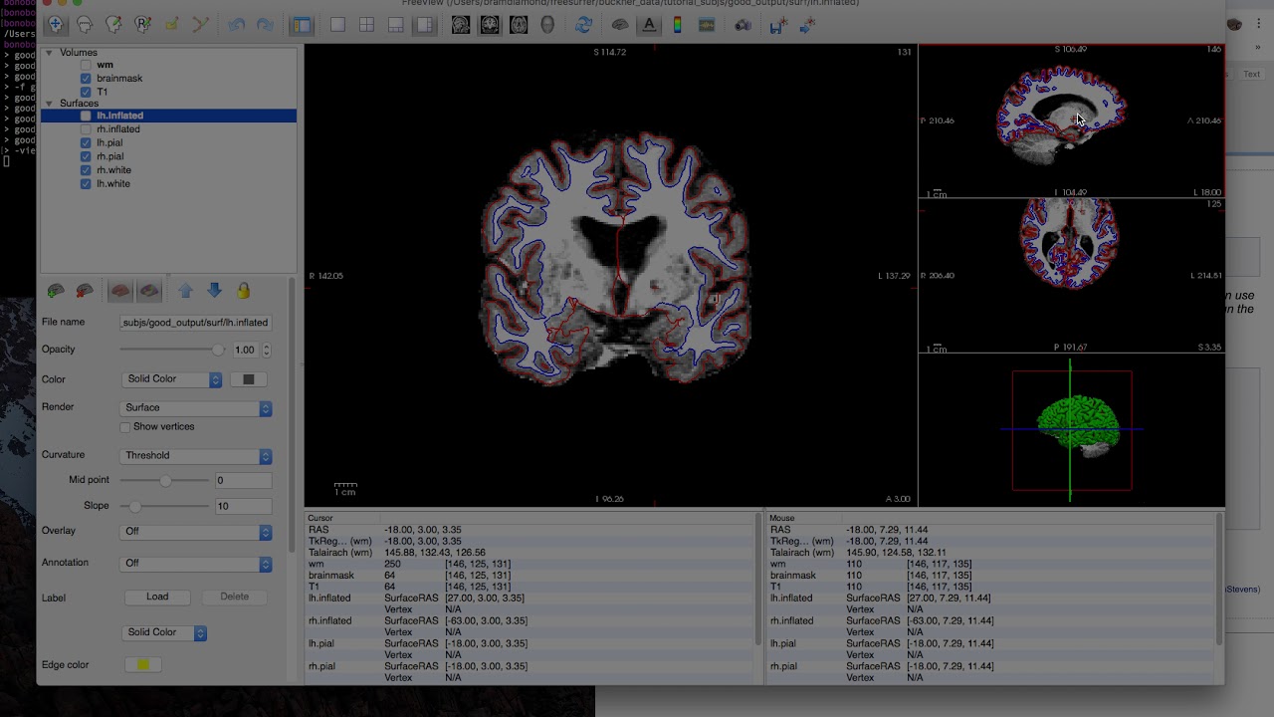
Task: Click the Slope slider handle
Action: pyautogui.click(x=136, y=506)
